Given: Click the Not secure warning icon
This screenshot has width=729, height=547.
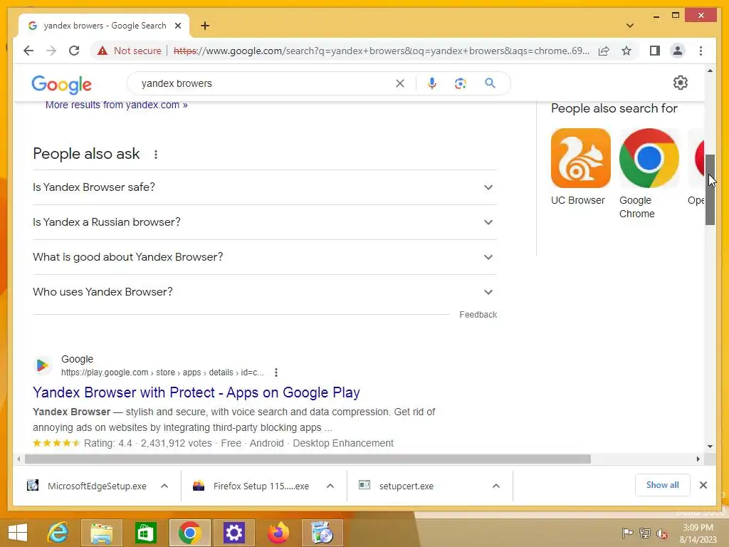Looking at the screenshot, I should pos(103,51).
